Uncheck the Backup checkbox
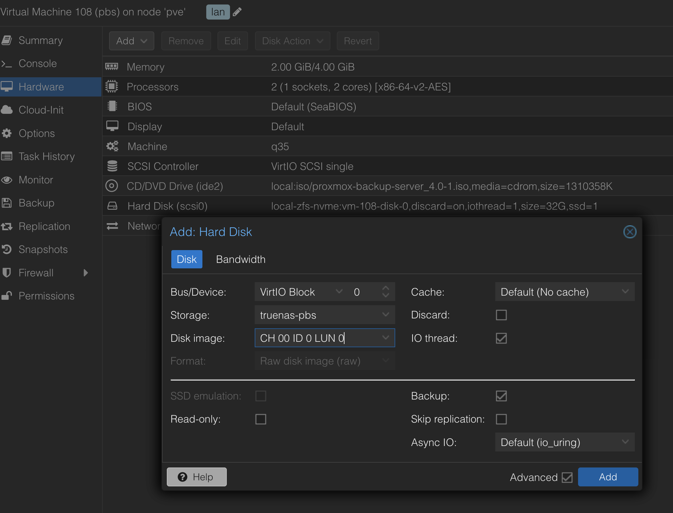The width and height of the screenshot is (673, 513). [x=501, y=396]
